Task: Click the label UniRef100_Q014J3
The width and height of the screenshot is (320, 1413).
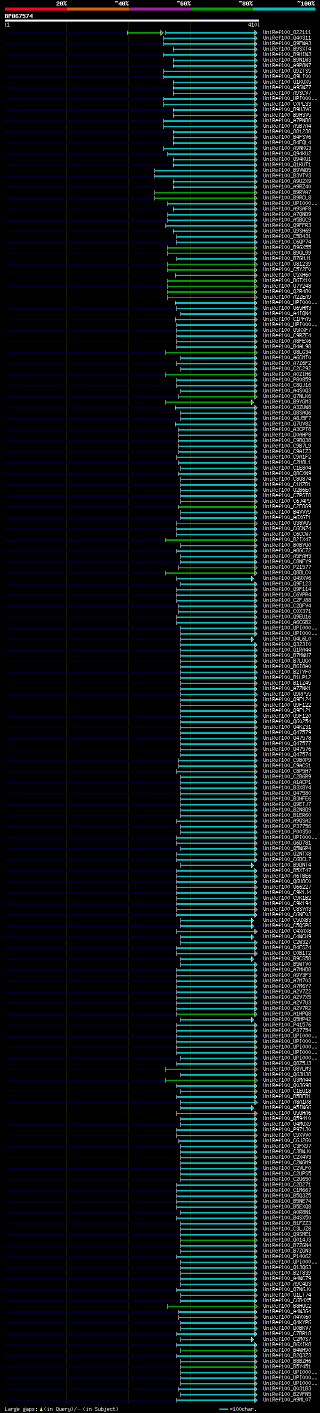Action: 287,1240
